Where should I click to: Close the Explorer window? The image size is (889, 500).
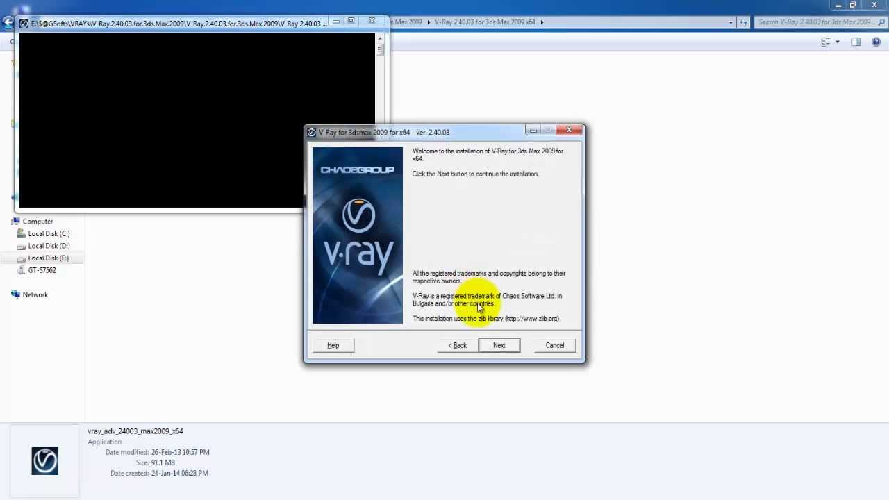pyautogui.click(x=874, y=5)
